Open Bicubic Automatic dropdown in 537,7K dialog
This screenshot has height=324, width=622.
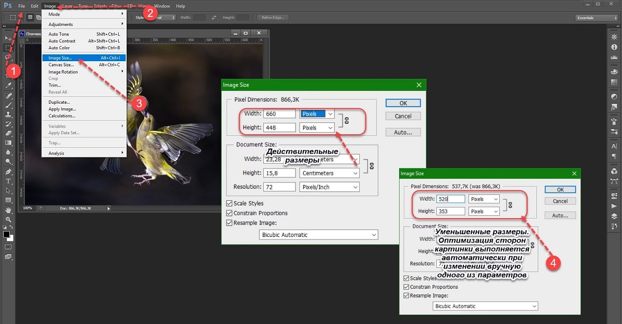tap(486, 306)
